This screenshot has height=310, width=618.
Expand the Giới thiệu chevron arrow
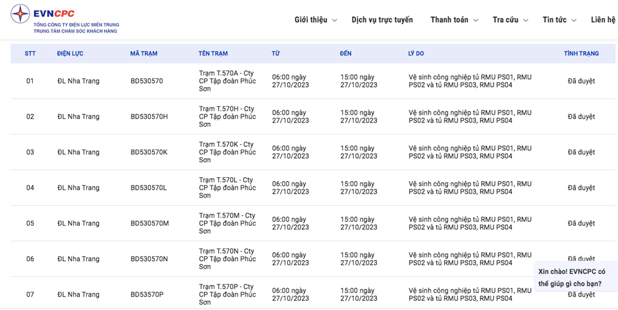[x=334, y=21]
